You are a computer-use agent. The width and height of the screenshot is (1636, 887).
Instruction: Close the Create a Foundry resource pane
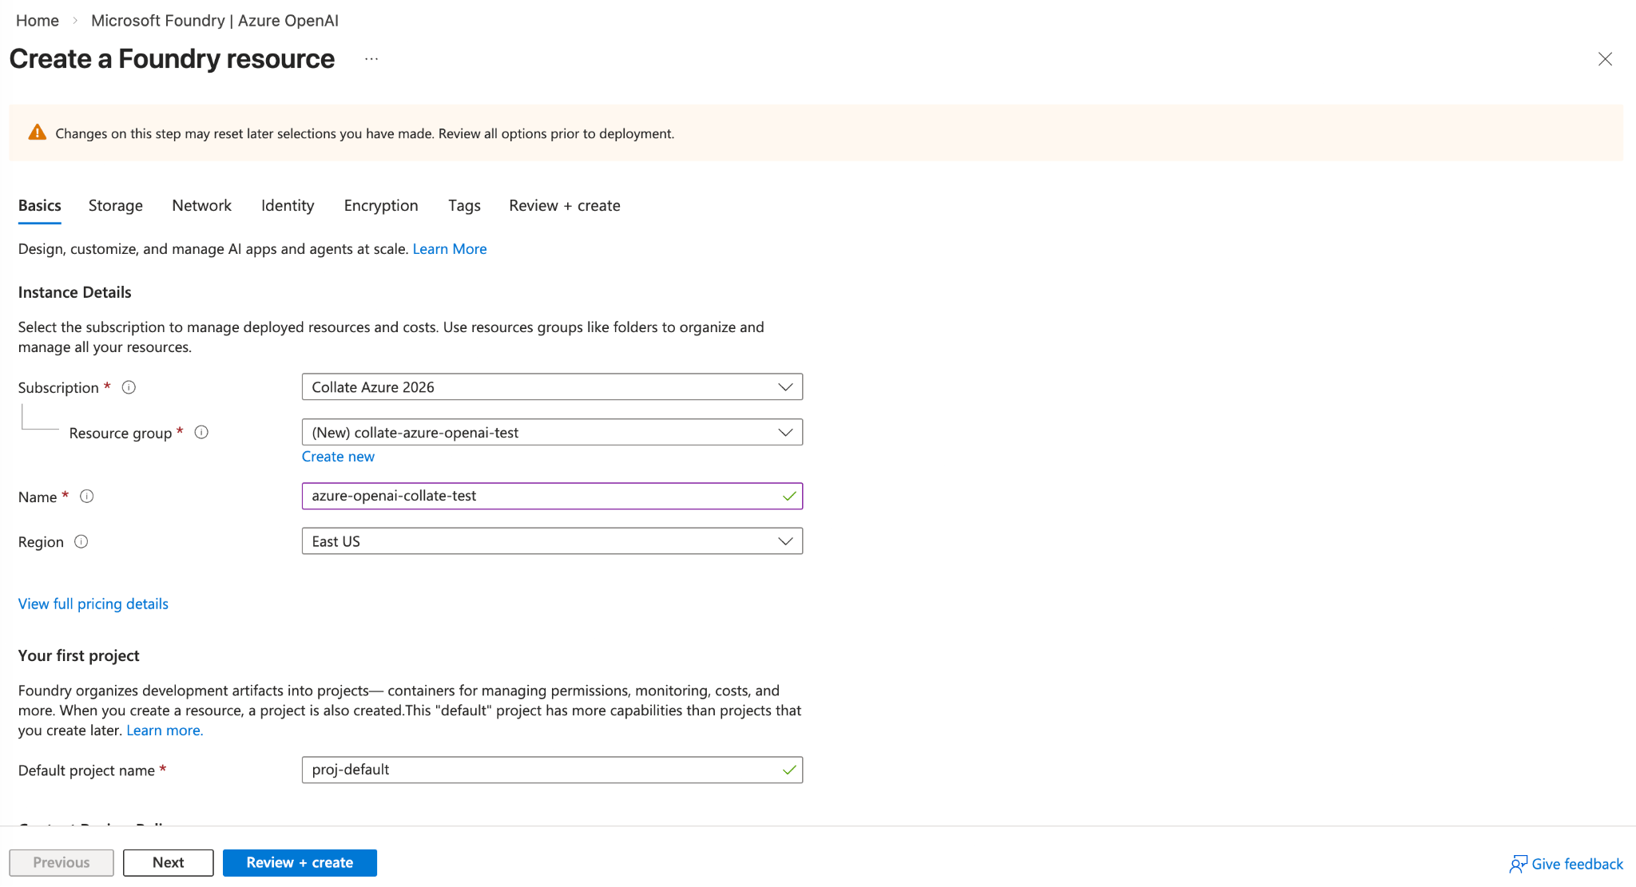click(x=1605, y=59)
